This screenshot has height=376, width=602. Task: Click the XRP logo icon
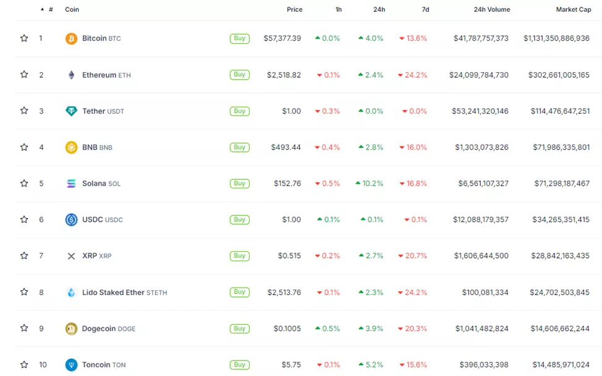(71, 256)
